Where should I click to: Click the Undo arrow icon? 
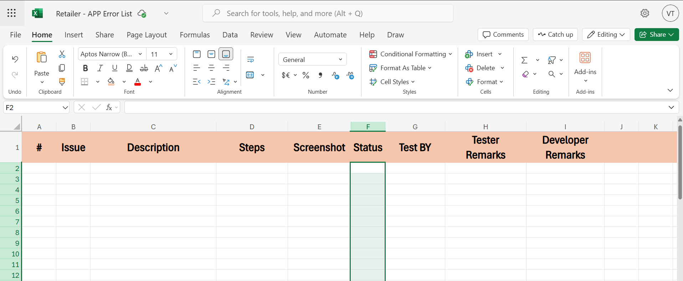(15, 59)
